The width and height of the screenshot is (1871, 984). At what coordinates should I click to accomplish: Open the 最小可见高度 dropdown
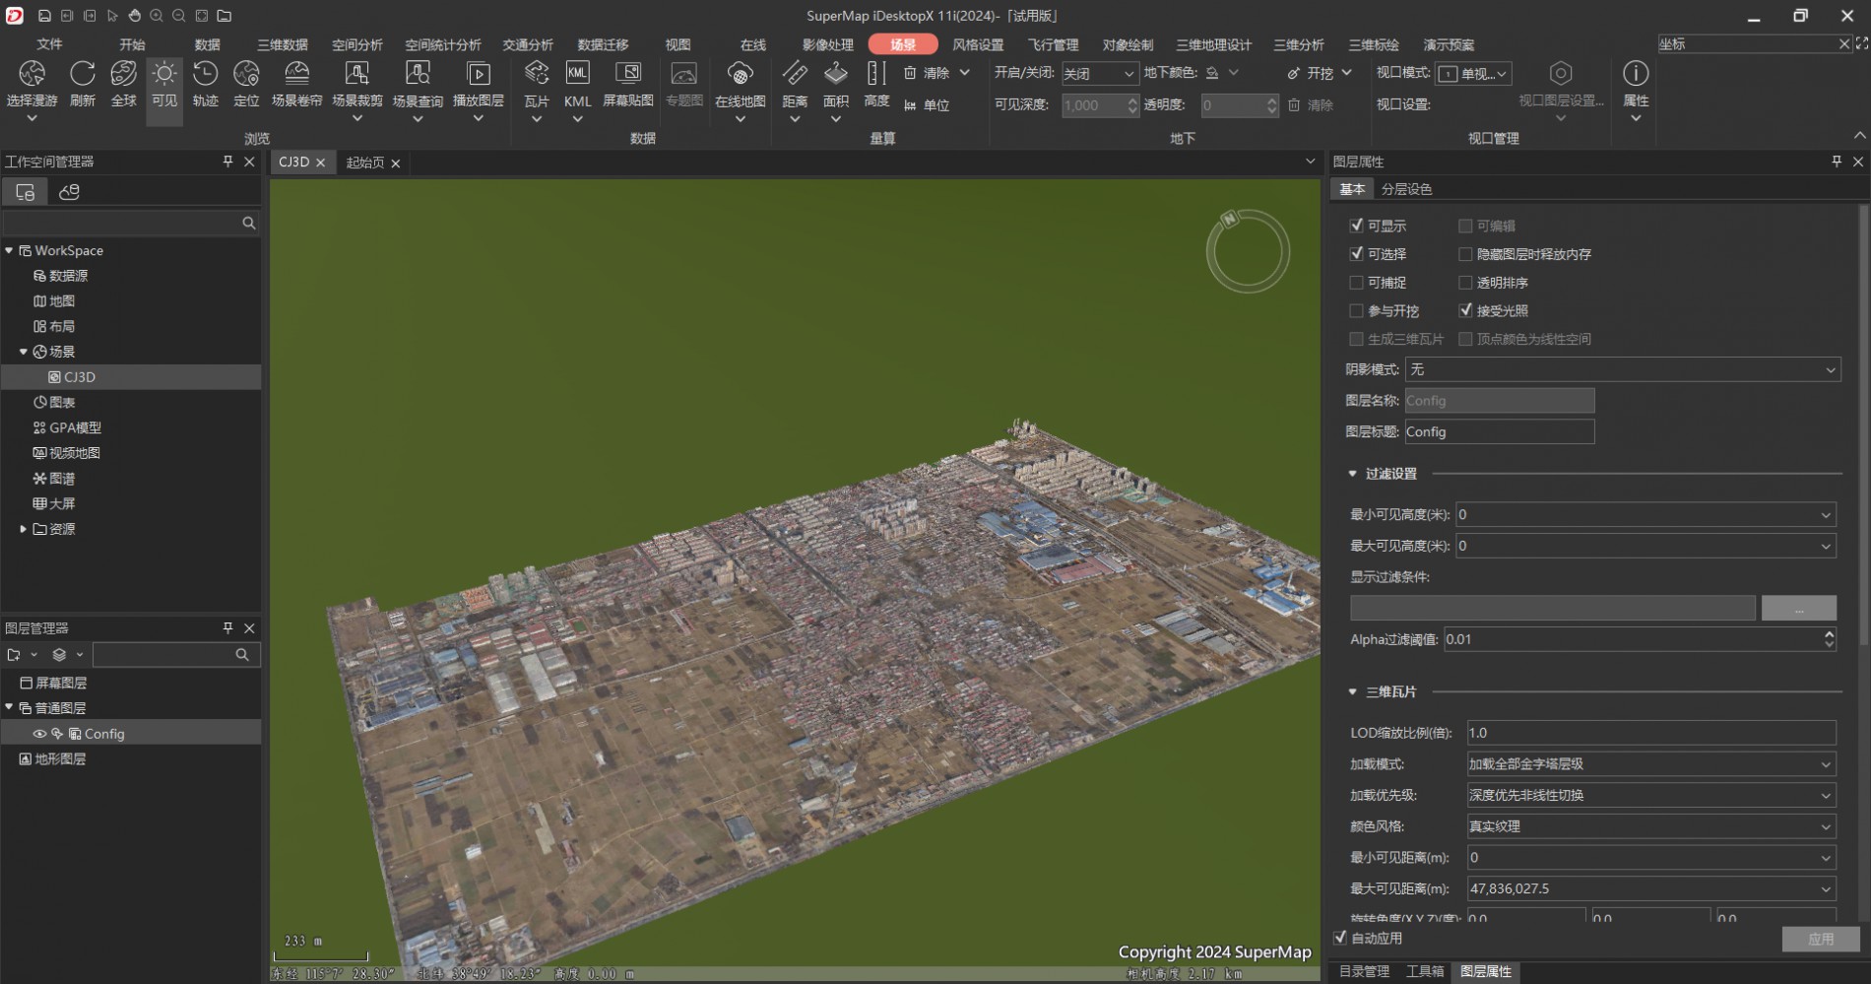pos(1645,514)
